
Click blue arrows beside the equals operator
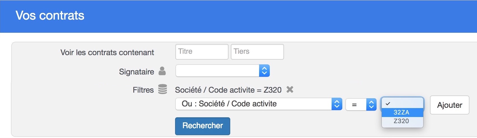pos(371,105)
